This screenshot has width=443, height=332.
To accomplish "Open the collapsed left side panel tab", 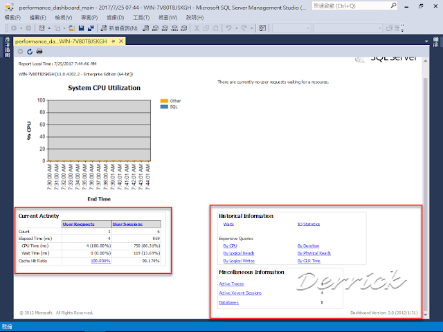I will pyautogui.click(x=8, y=47).
